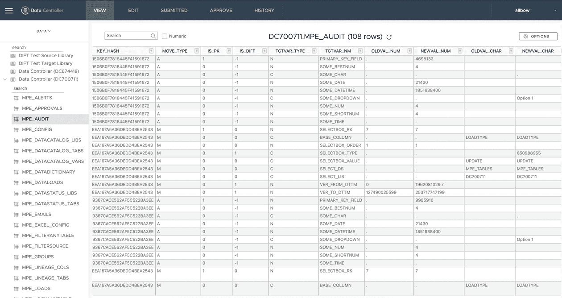Viewport: 562px width, 298px height.
Task: Click the SELECTBOX_TYPE cell
Action: [x=341, y=153]
